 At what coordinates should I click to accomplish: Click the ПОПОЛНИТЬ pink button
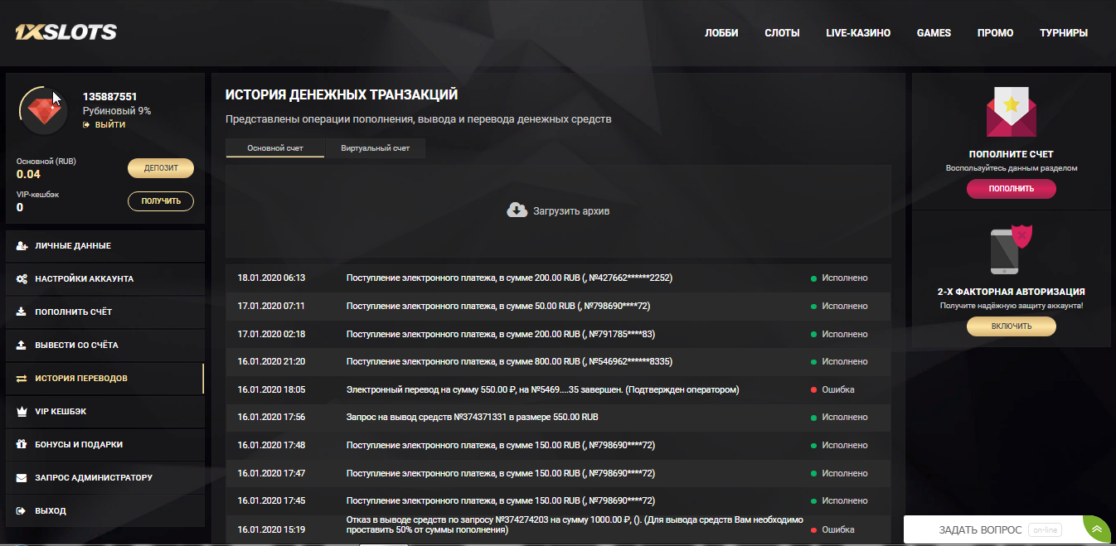click(x=1011, y=189)
